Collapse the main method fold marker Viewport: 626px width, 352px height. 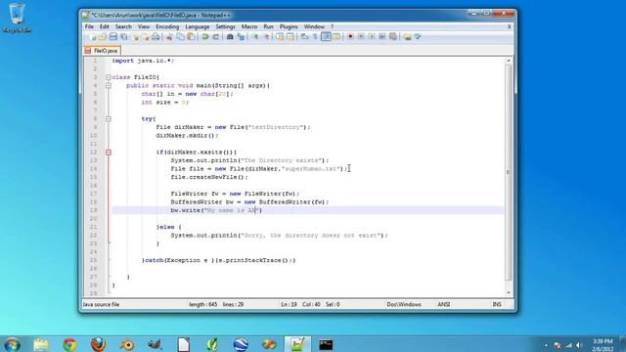pyautogui.click(x=109, y=85)
